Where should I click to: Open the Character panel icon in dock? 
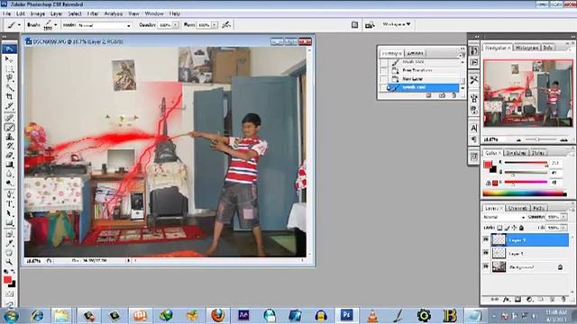pyautogui.click(x=474, y=128)
